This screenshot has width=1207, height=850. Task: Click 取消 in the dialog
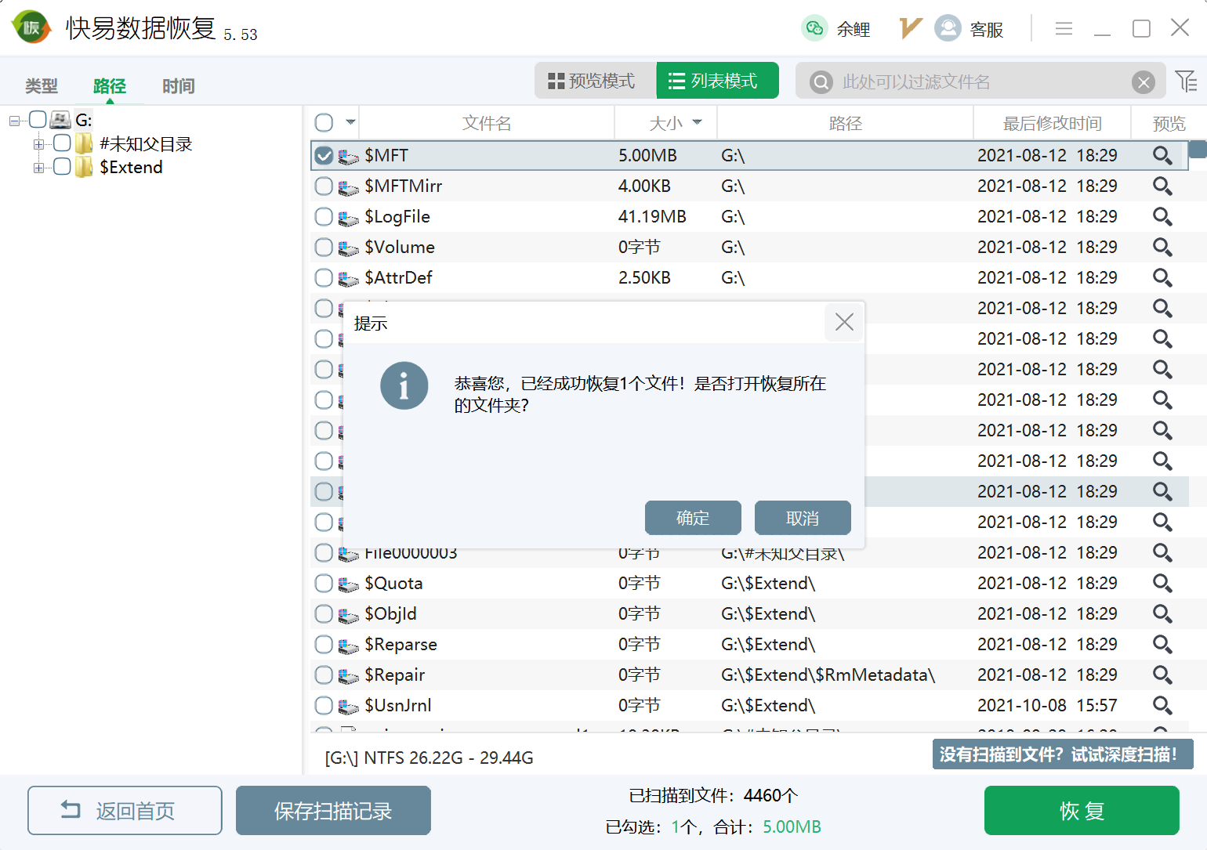(x=803, y=518)
